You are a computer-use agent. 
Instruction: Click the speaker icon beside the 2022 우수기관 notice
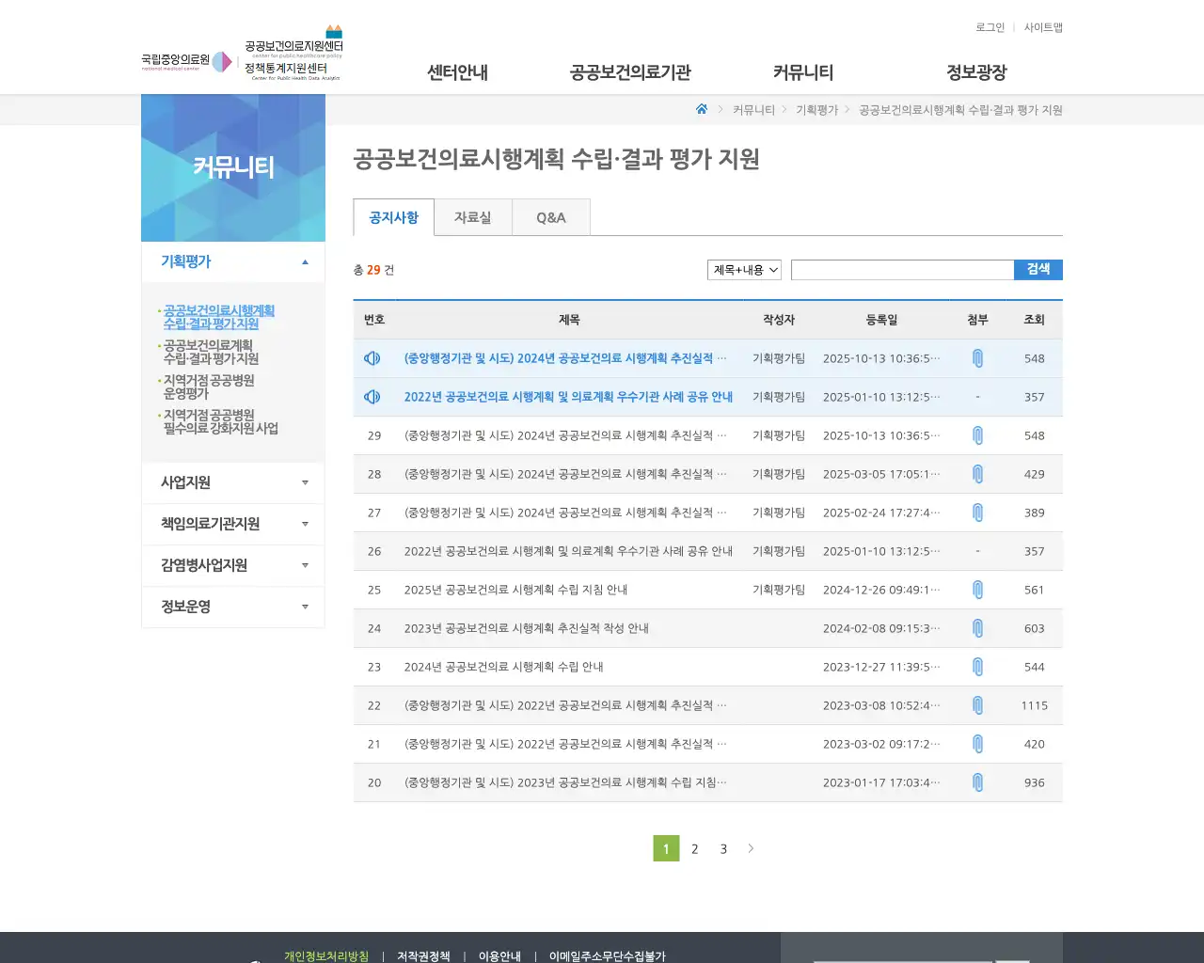372,396
